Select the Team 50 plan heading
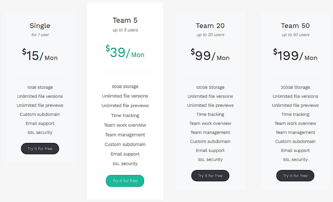This screenshot has width=333, height=202. coord(295,26)
